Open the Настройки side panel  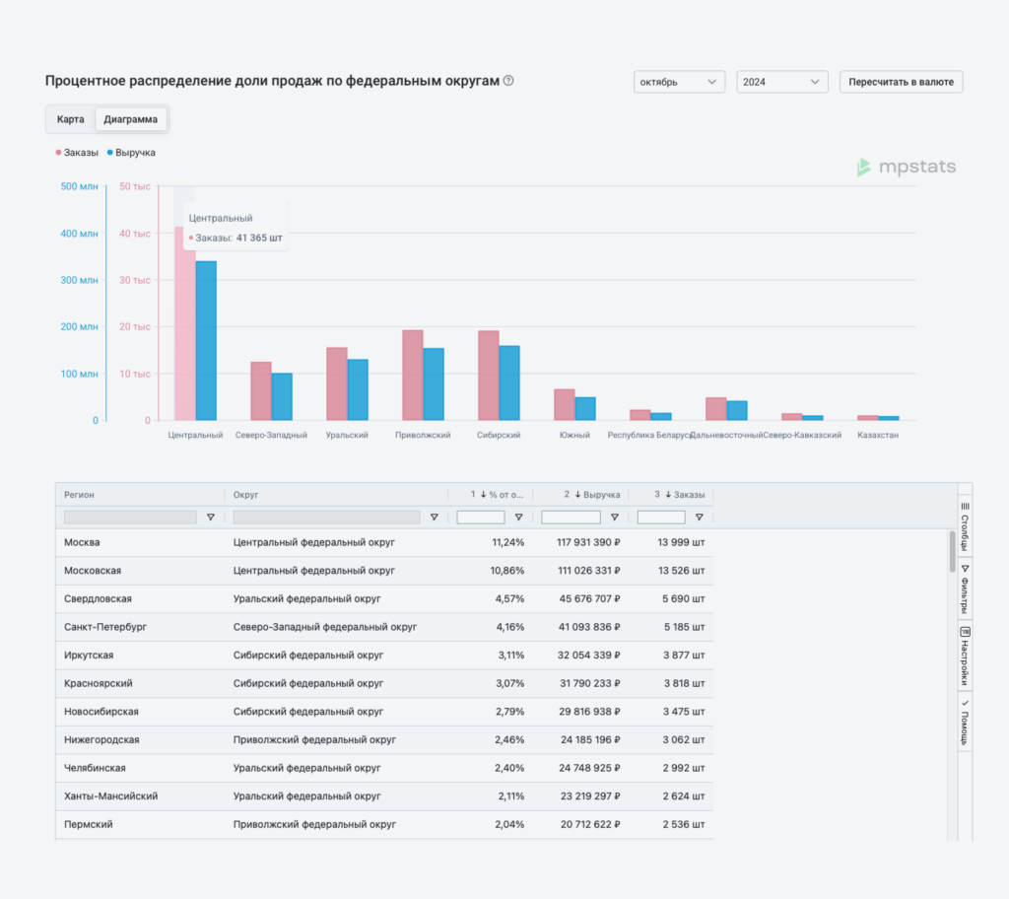(965, 656)
